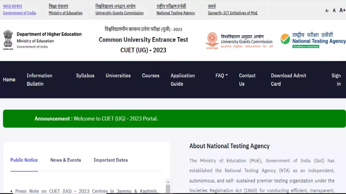This screenshot has height=194, width=346.
Task: Open the Home navigation item
Action: pyautogui.click(x=9, y=79)
